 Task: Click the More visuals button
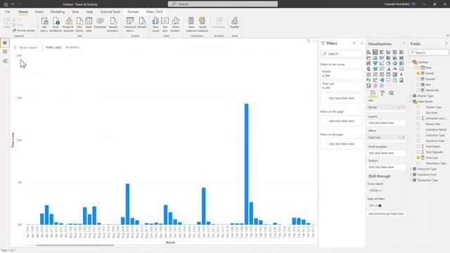175,25
